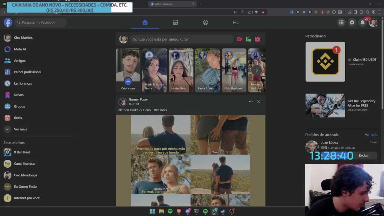This screenshot has height=216, width=384.
Task: Open the Eu Quero Festa shortcut
Action: pos(39,187)
